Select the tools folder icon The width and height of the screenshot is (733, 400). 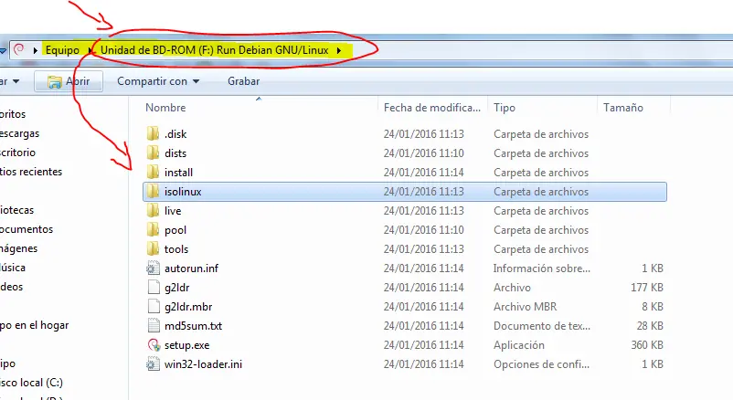[x=153, y=249]
